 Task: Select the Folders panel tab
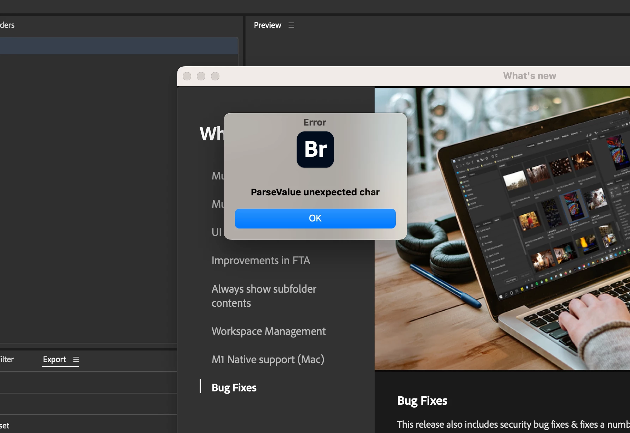7,25
